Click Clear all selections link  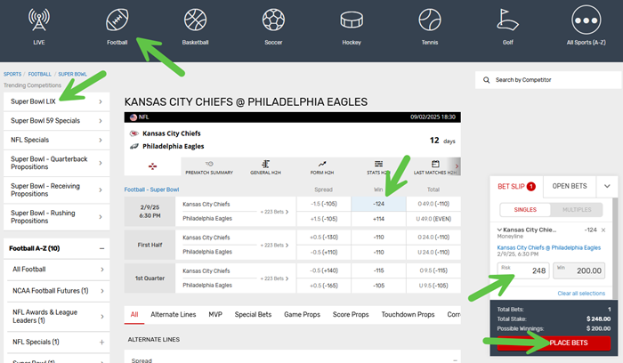[x=581, y=293]
